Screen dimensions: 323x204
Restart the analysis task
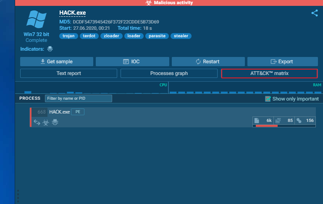(208, 62)
